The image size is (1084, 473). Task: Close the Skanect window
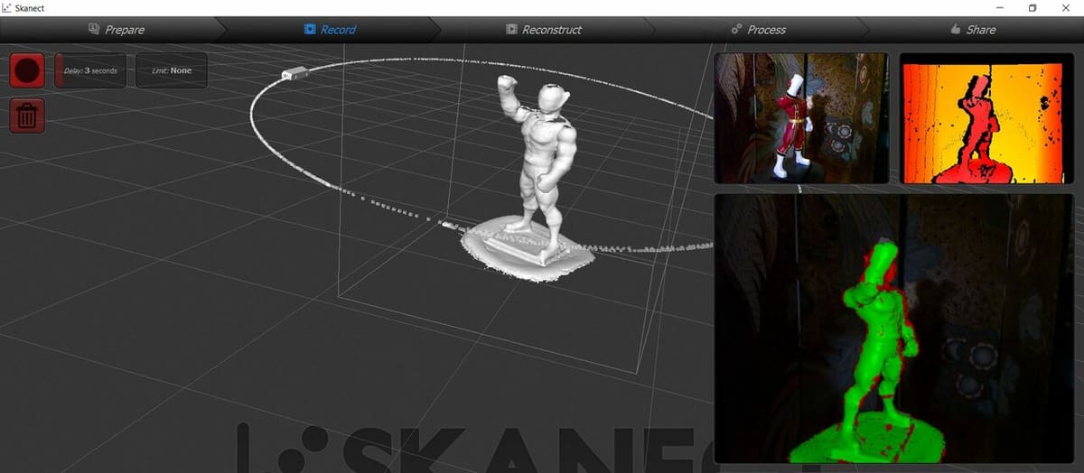pyautogui.click(x=1066, y=7)
